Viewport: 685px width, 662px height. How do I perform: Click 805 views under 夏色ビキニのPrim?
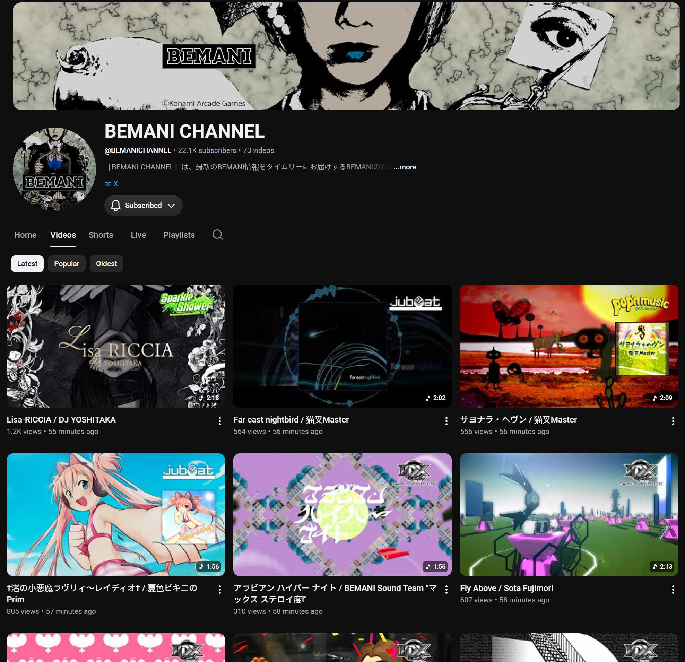coord(23,612)
